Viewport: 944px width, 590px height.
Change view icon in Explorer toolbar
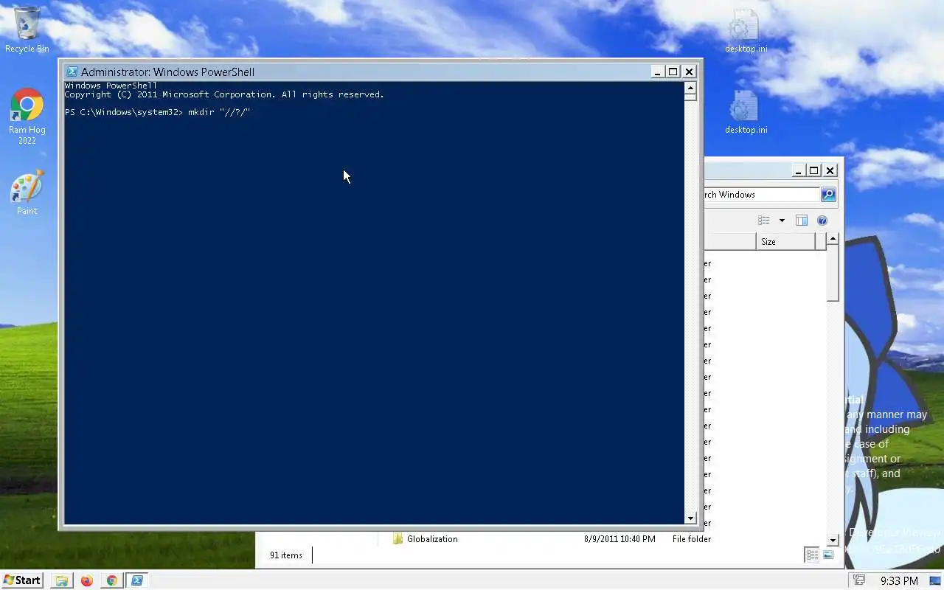click(764, 221)
